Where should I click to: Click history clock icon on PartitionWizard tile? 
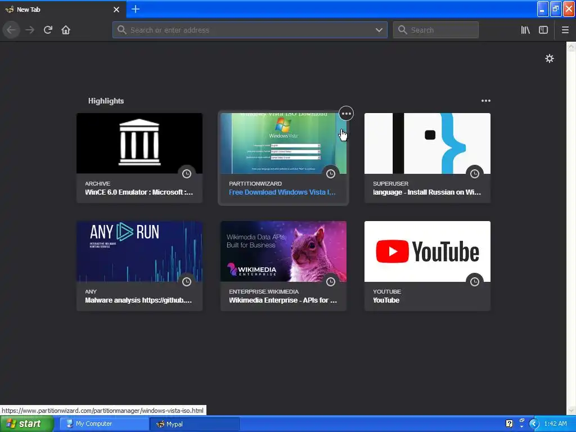click(x=331, y=174)
